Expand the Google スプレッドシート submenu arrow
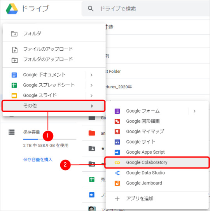The width and height of the screenshot is (210, 211). (x=91, y=85)
